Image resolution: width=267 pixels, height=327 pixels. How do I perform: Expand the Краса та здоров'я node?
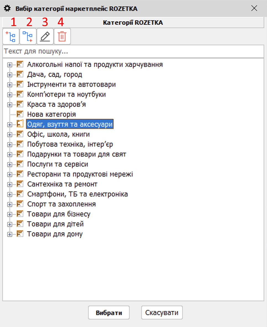coord(10,105)
